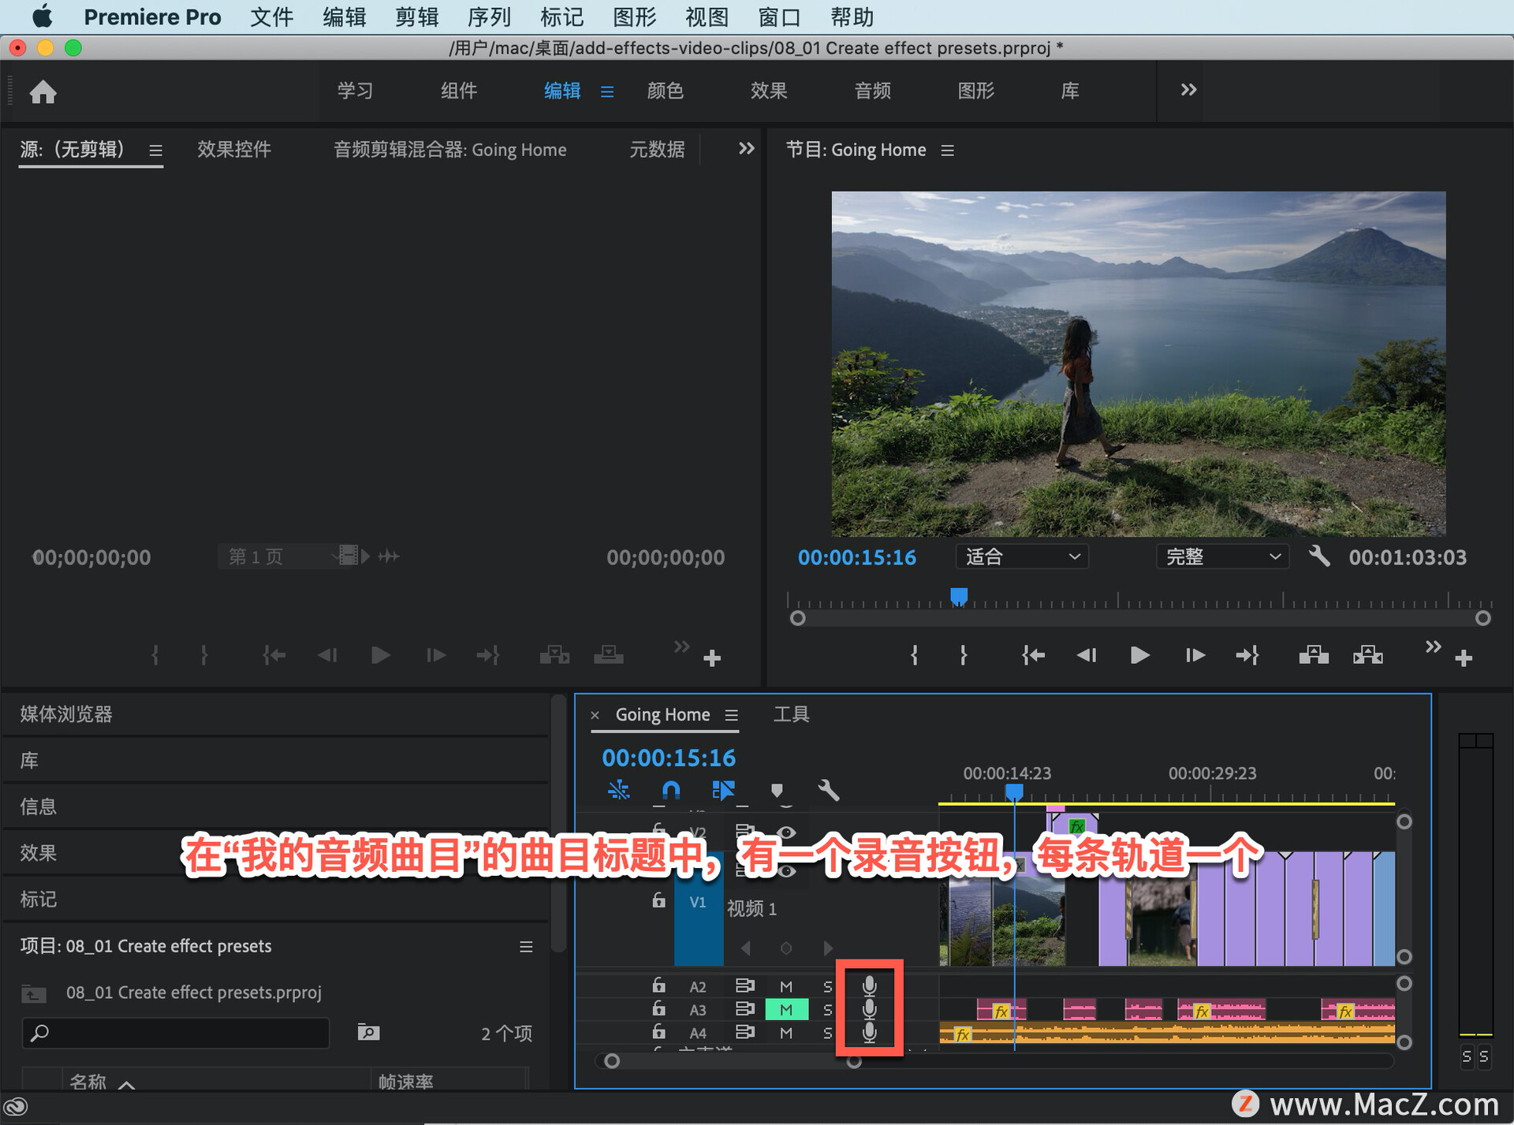The image size is (1514, 1125).
Task: Open the 完整 playback resolution dropdown
Action: tap(1221, 557)
